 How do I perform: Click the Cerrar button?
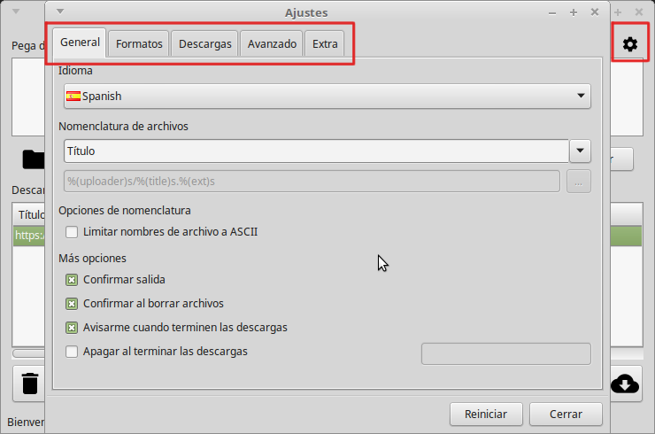(566, 414)
